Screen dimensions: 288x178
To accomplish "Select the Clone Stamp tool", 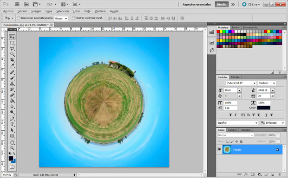I will click(x=12, y=83).
